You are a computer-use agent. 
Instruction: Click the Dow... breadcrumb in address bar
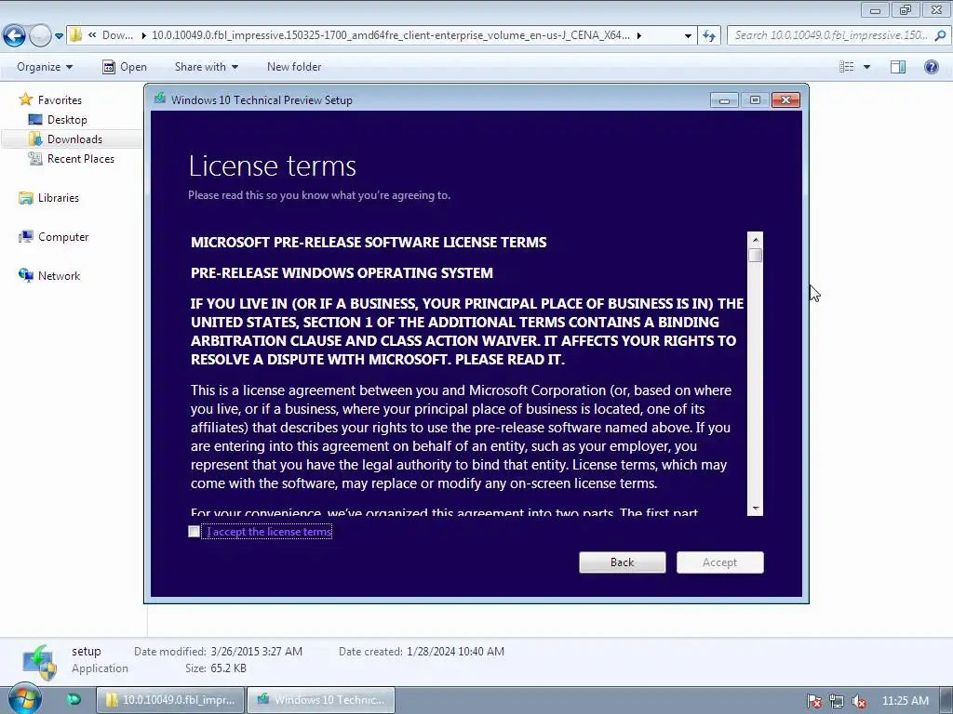tap(117, 35)
